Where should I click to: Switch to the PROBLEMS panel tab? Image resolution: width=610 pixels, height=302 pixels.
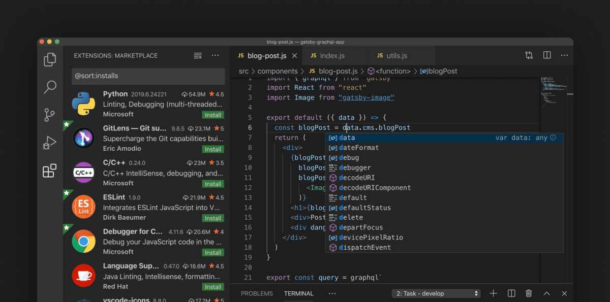pyautogui.click(x=257, y=293)
